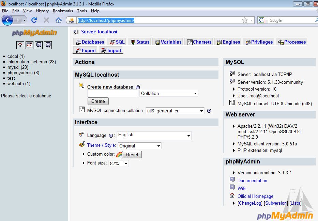The height and width of the screenshot is (221, 318).
Task: Click the Wiki icon in phpMyAdmin panel
Action: [x=232, y=187]
